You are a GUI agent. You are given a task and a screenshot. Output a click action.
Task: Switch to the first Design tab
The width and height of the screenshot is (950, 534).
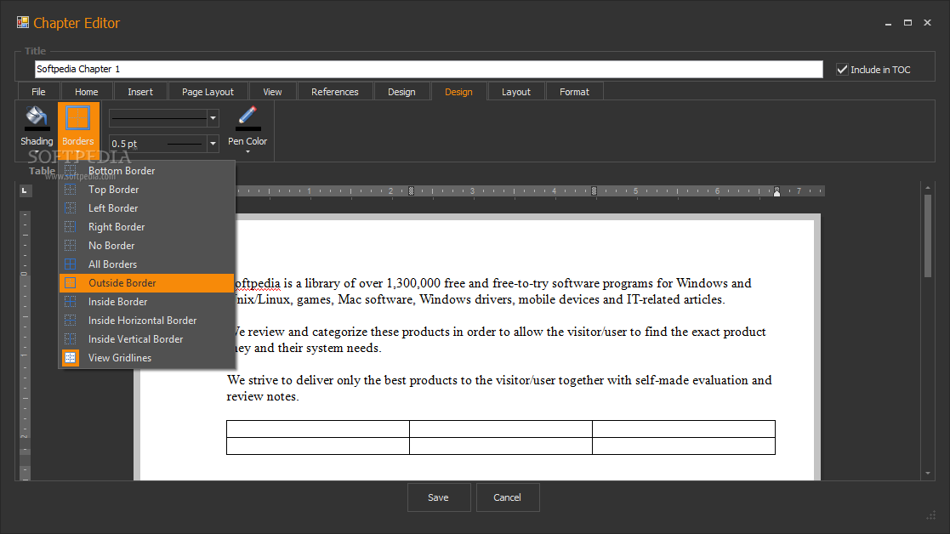(401, 92)
